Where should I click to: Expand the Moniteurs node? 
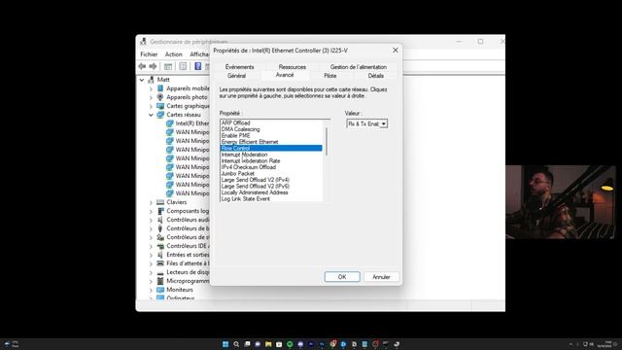151,290
